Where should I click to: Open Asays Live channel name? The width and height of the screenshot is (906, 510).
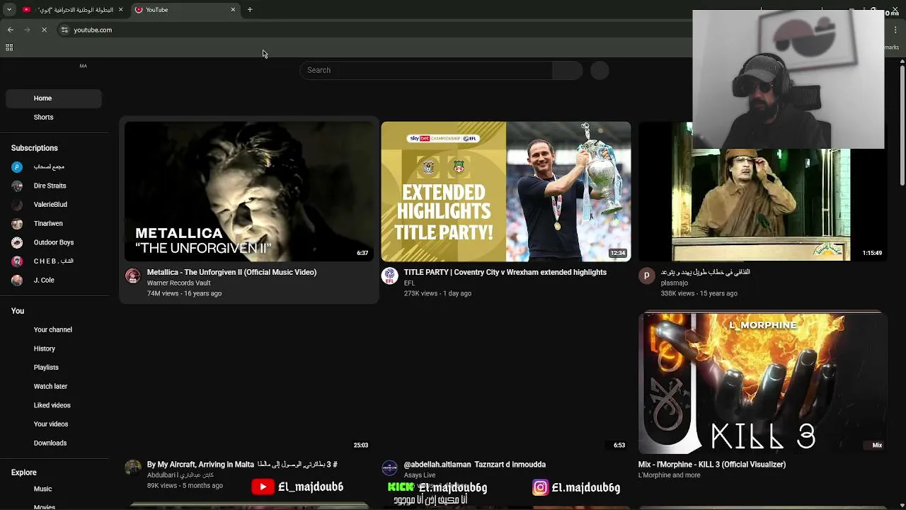419,475
